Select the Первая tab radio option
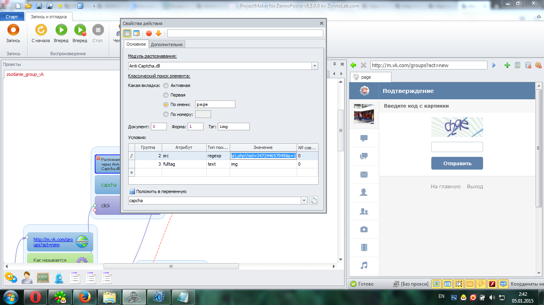Screen dimensions: 544x305 pos(166,95)
